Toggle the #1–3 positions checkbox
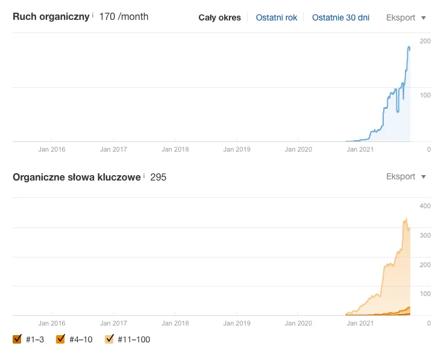The height and width of the screenshot is (352, 441). coord(17,339)
